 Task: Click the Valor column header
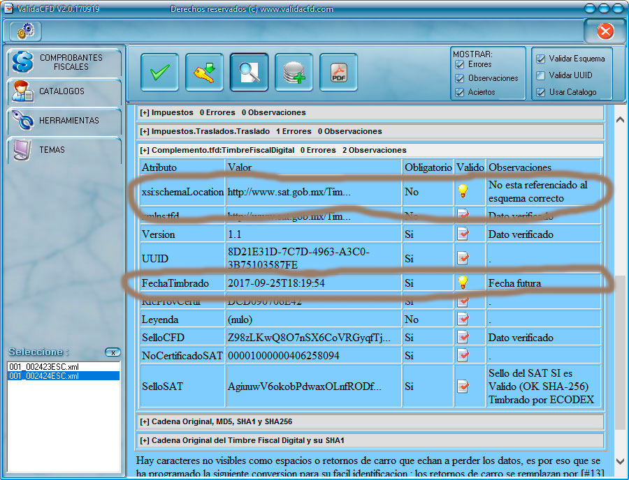click(x=313, y=167)
